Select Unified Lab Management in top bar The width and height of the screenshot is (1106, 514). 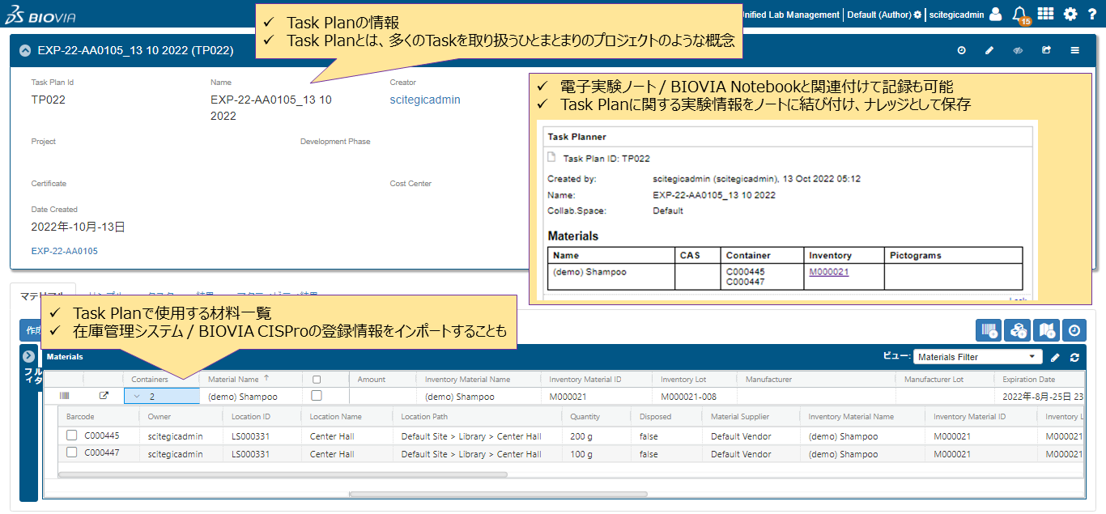click(790, 15)
